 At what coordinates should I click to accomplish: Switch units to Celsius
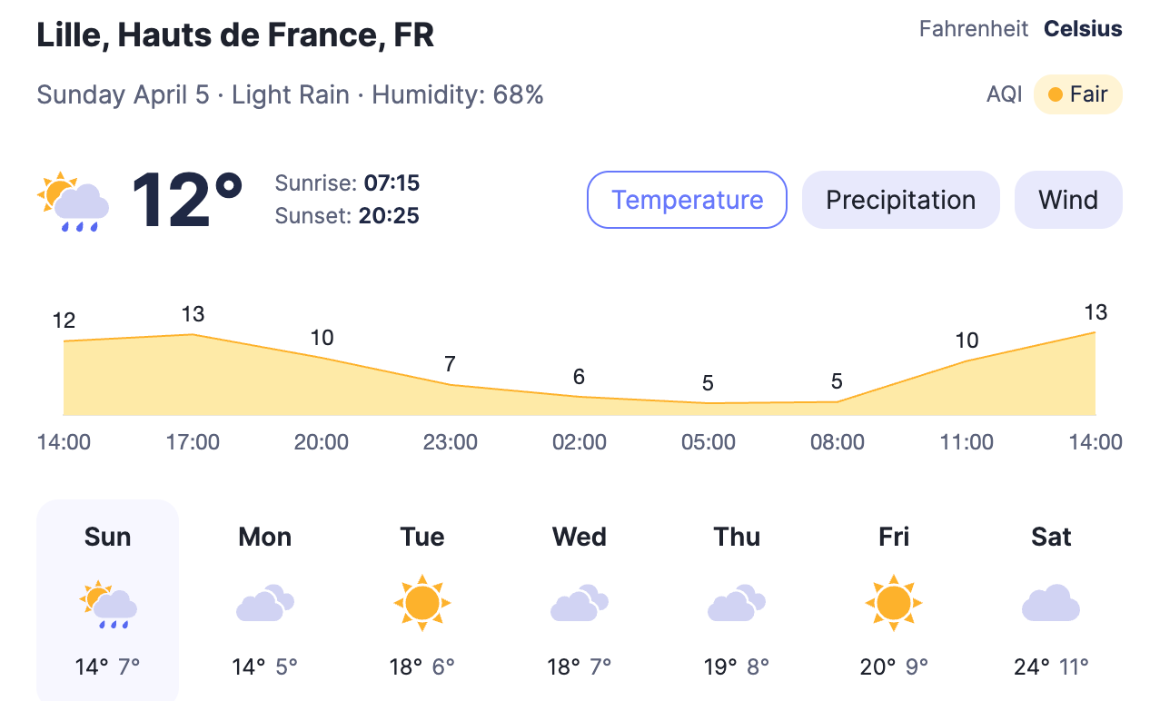coord(1083,29)
